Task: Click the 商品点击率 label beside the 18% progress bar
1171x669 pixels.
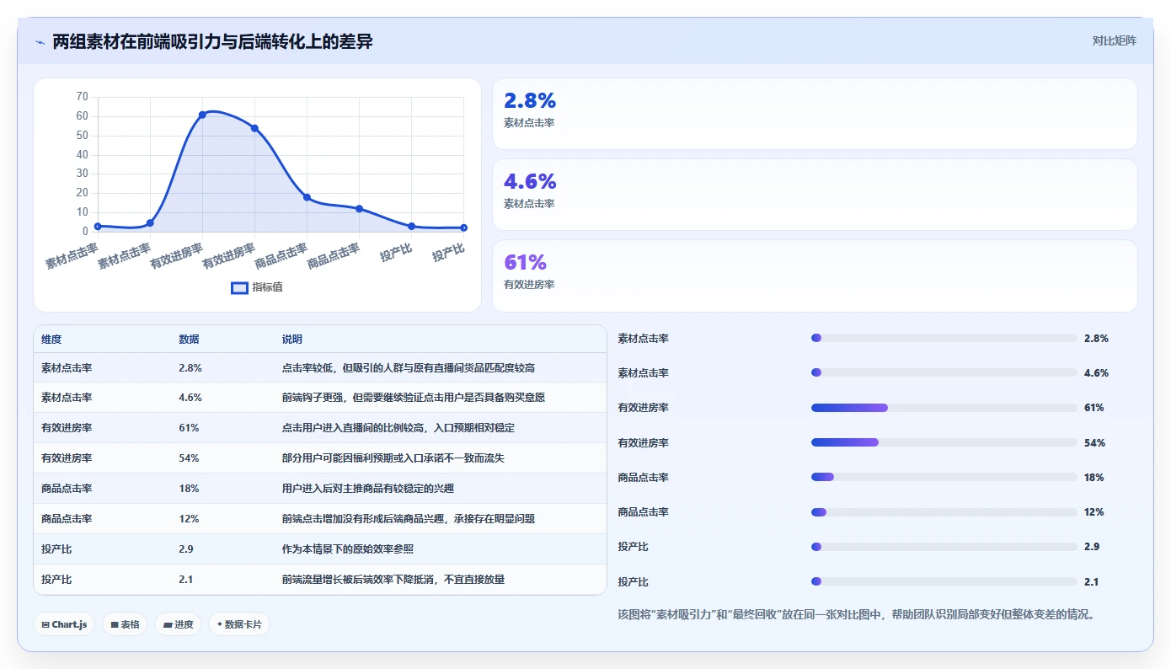Action: point(644,478)
